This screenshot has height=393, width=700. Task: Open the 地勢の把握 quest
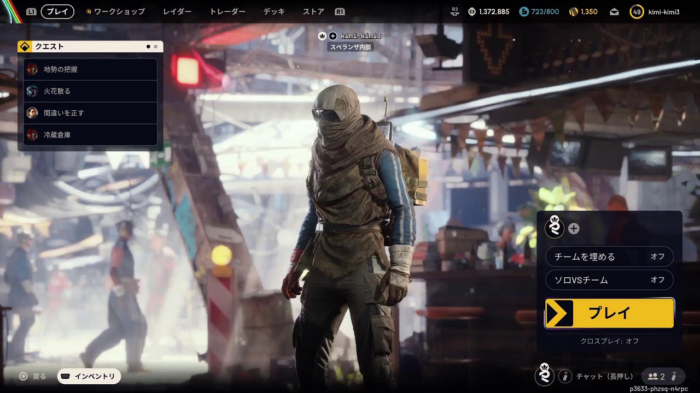(x=91, y=69)
